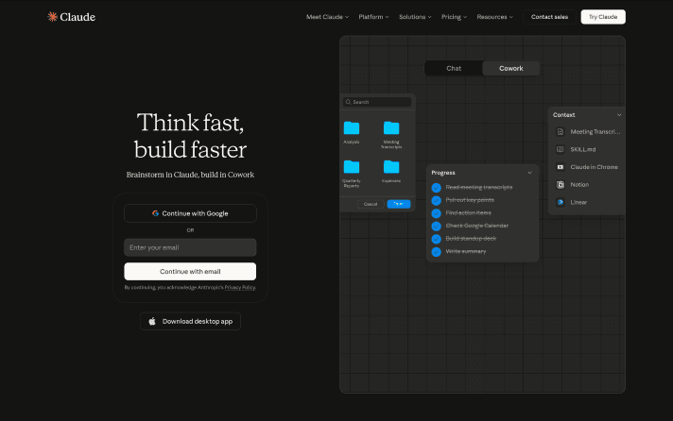
Task: Toggle the Check Google Calendar check
Action: (x=436, y=226)
